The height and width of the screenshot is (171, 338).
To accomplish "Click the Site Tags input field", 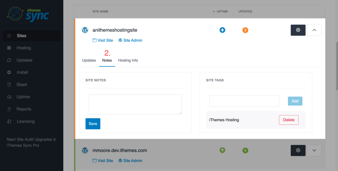I will coord(244,101).
